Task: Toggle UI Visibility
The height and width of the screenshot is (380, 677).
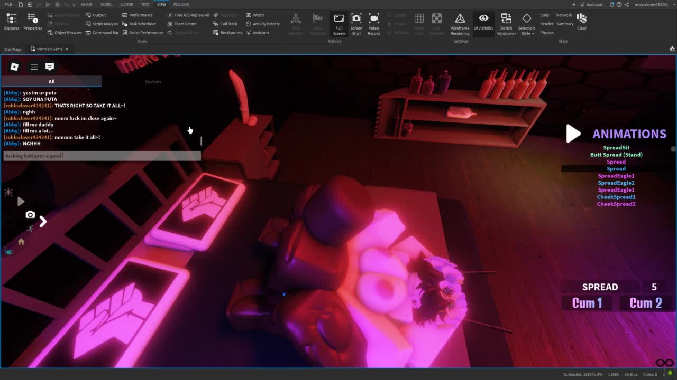Action: [x=483, y=24]
